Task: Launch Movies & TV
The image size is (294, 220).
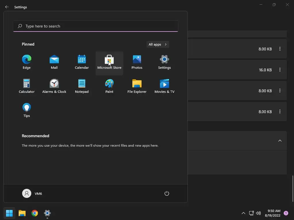Action: (165, 86)
